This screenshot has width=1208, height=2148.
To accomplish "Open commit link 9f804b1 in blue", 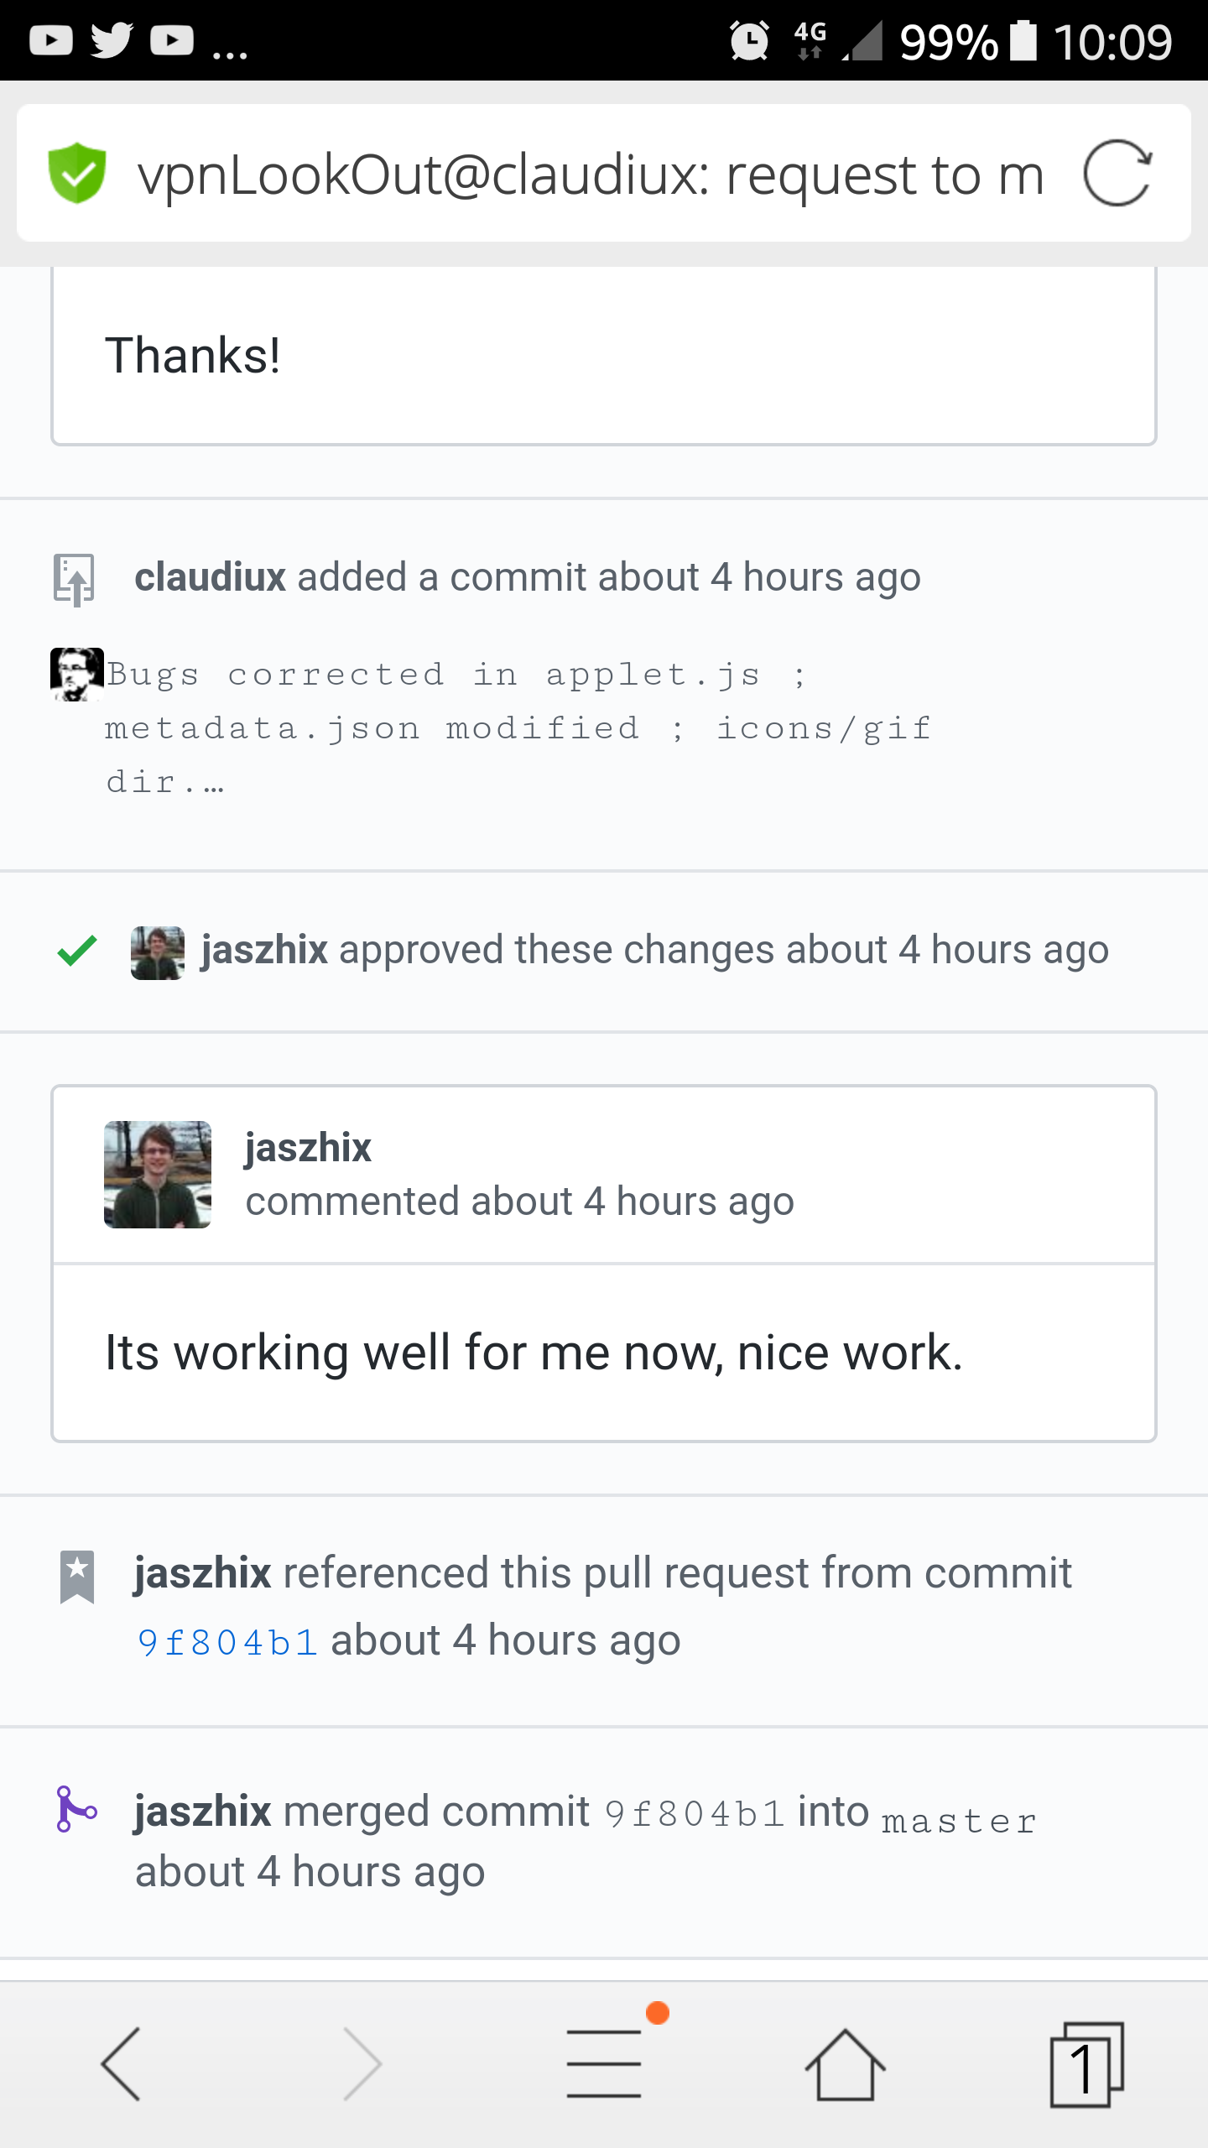I will (227, 1642).
